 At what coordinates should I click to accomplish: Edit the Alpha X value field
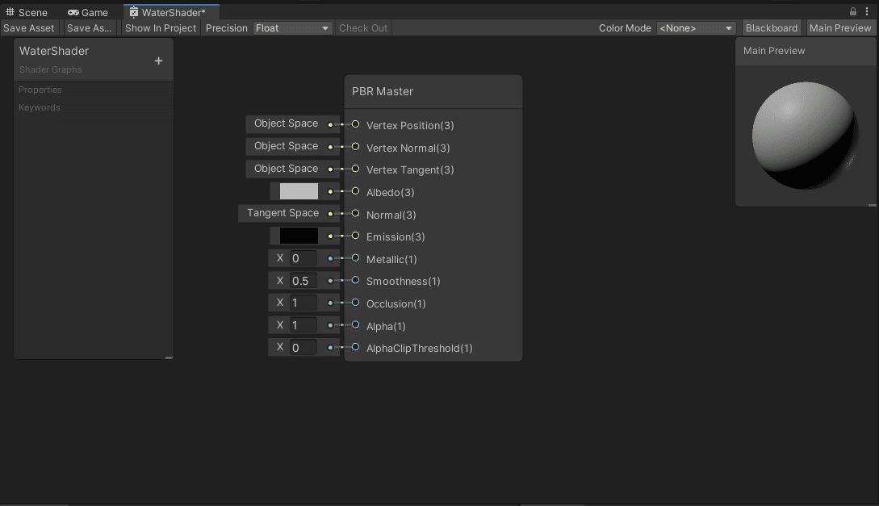click(303, 325)
